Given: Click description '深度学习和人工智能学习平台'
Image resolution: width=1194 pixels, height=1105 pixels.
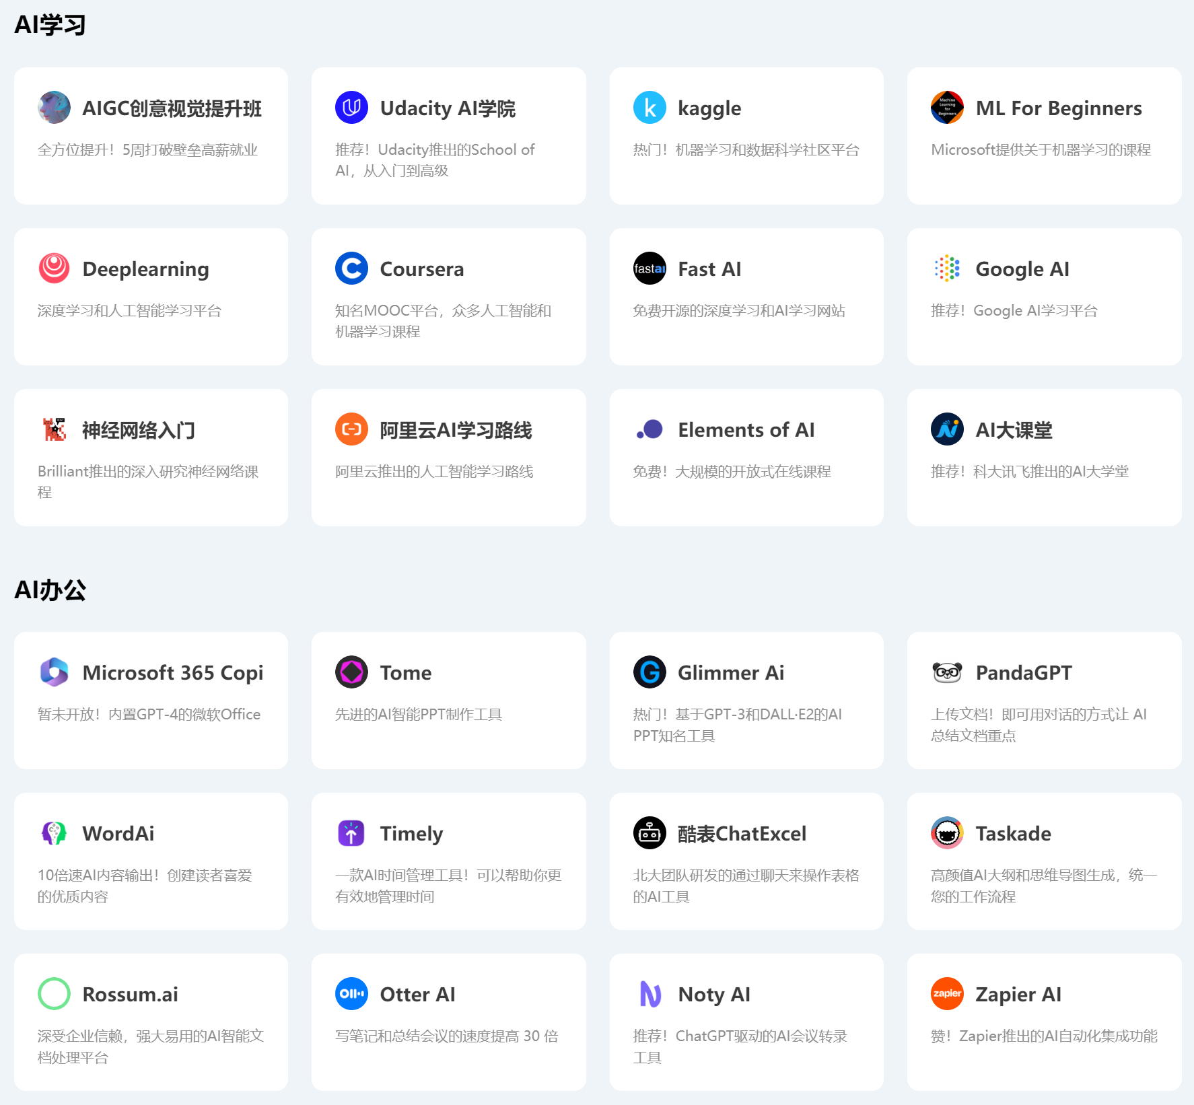Looking at the screenshot, I should [129, 311].
